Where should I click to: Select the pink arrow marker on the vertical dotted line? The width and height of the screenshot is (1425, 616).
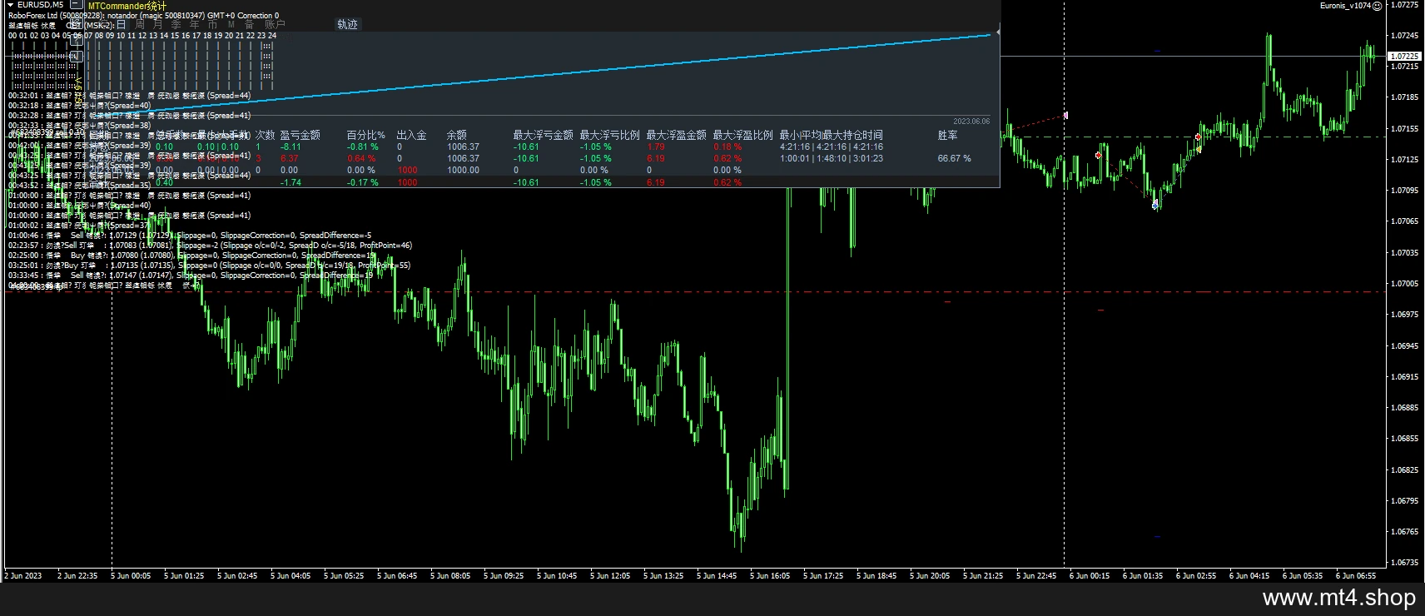pyautogui.click(x=1065, y=116)
